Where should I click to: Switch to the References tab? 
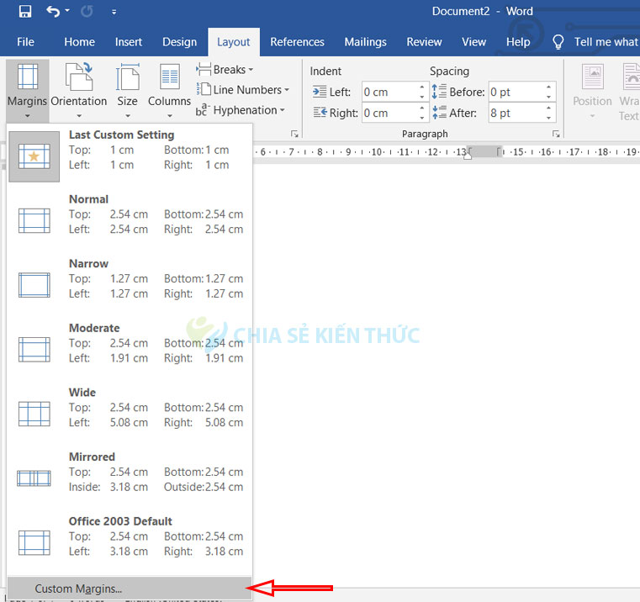[x=297, y=42]
